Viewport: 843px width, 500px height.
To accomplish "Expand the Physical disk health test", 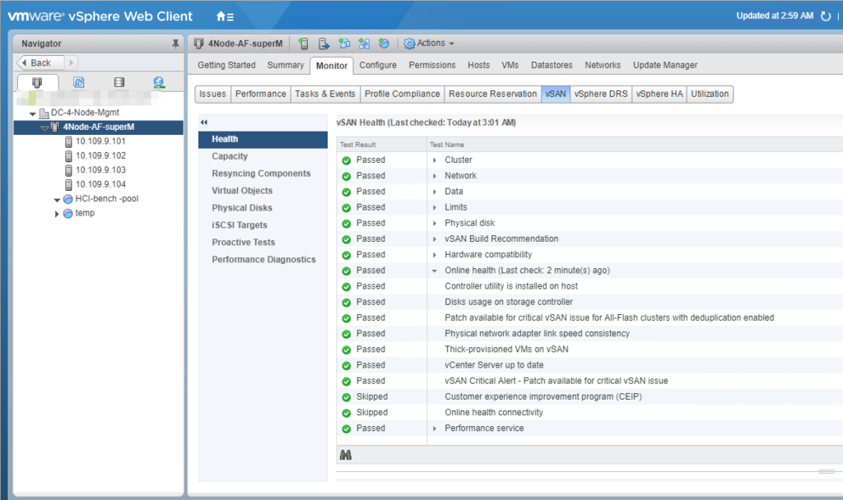I will 434,222.
